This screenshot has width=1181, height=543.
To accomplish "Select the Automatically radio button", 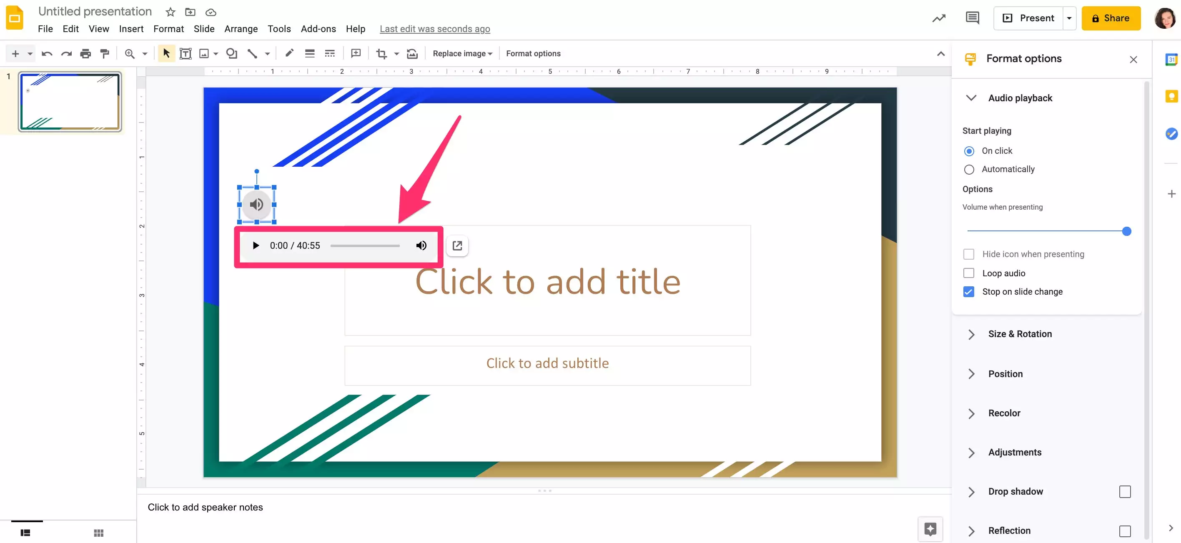I will point(969,170).
